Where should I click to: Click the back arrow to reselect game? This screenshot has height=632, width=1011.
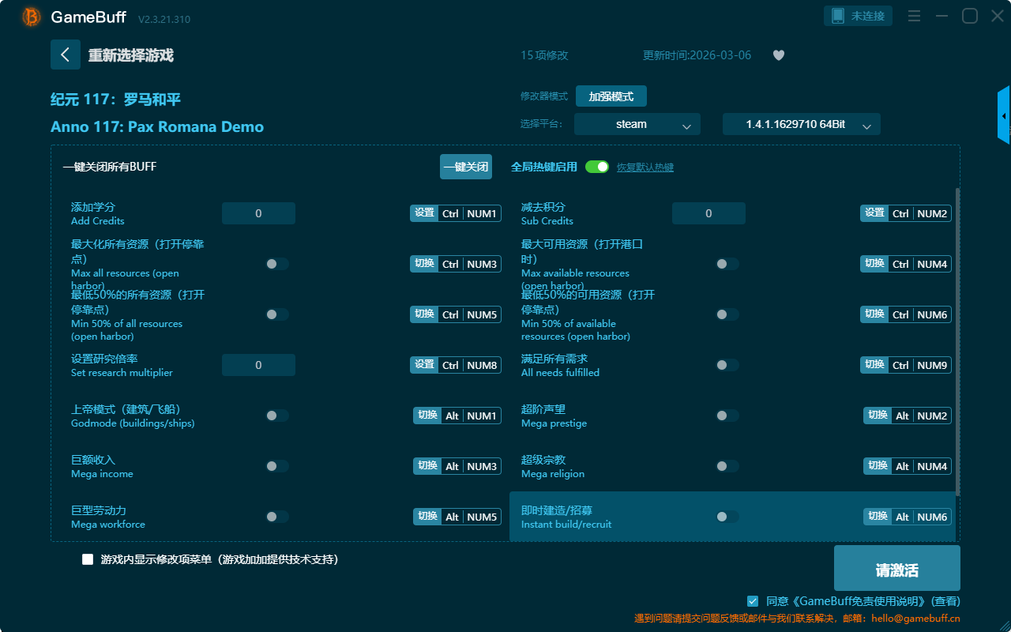click(x=66, y=55)
